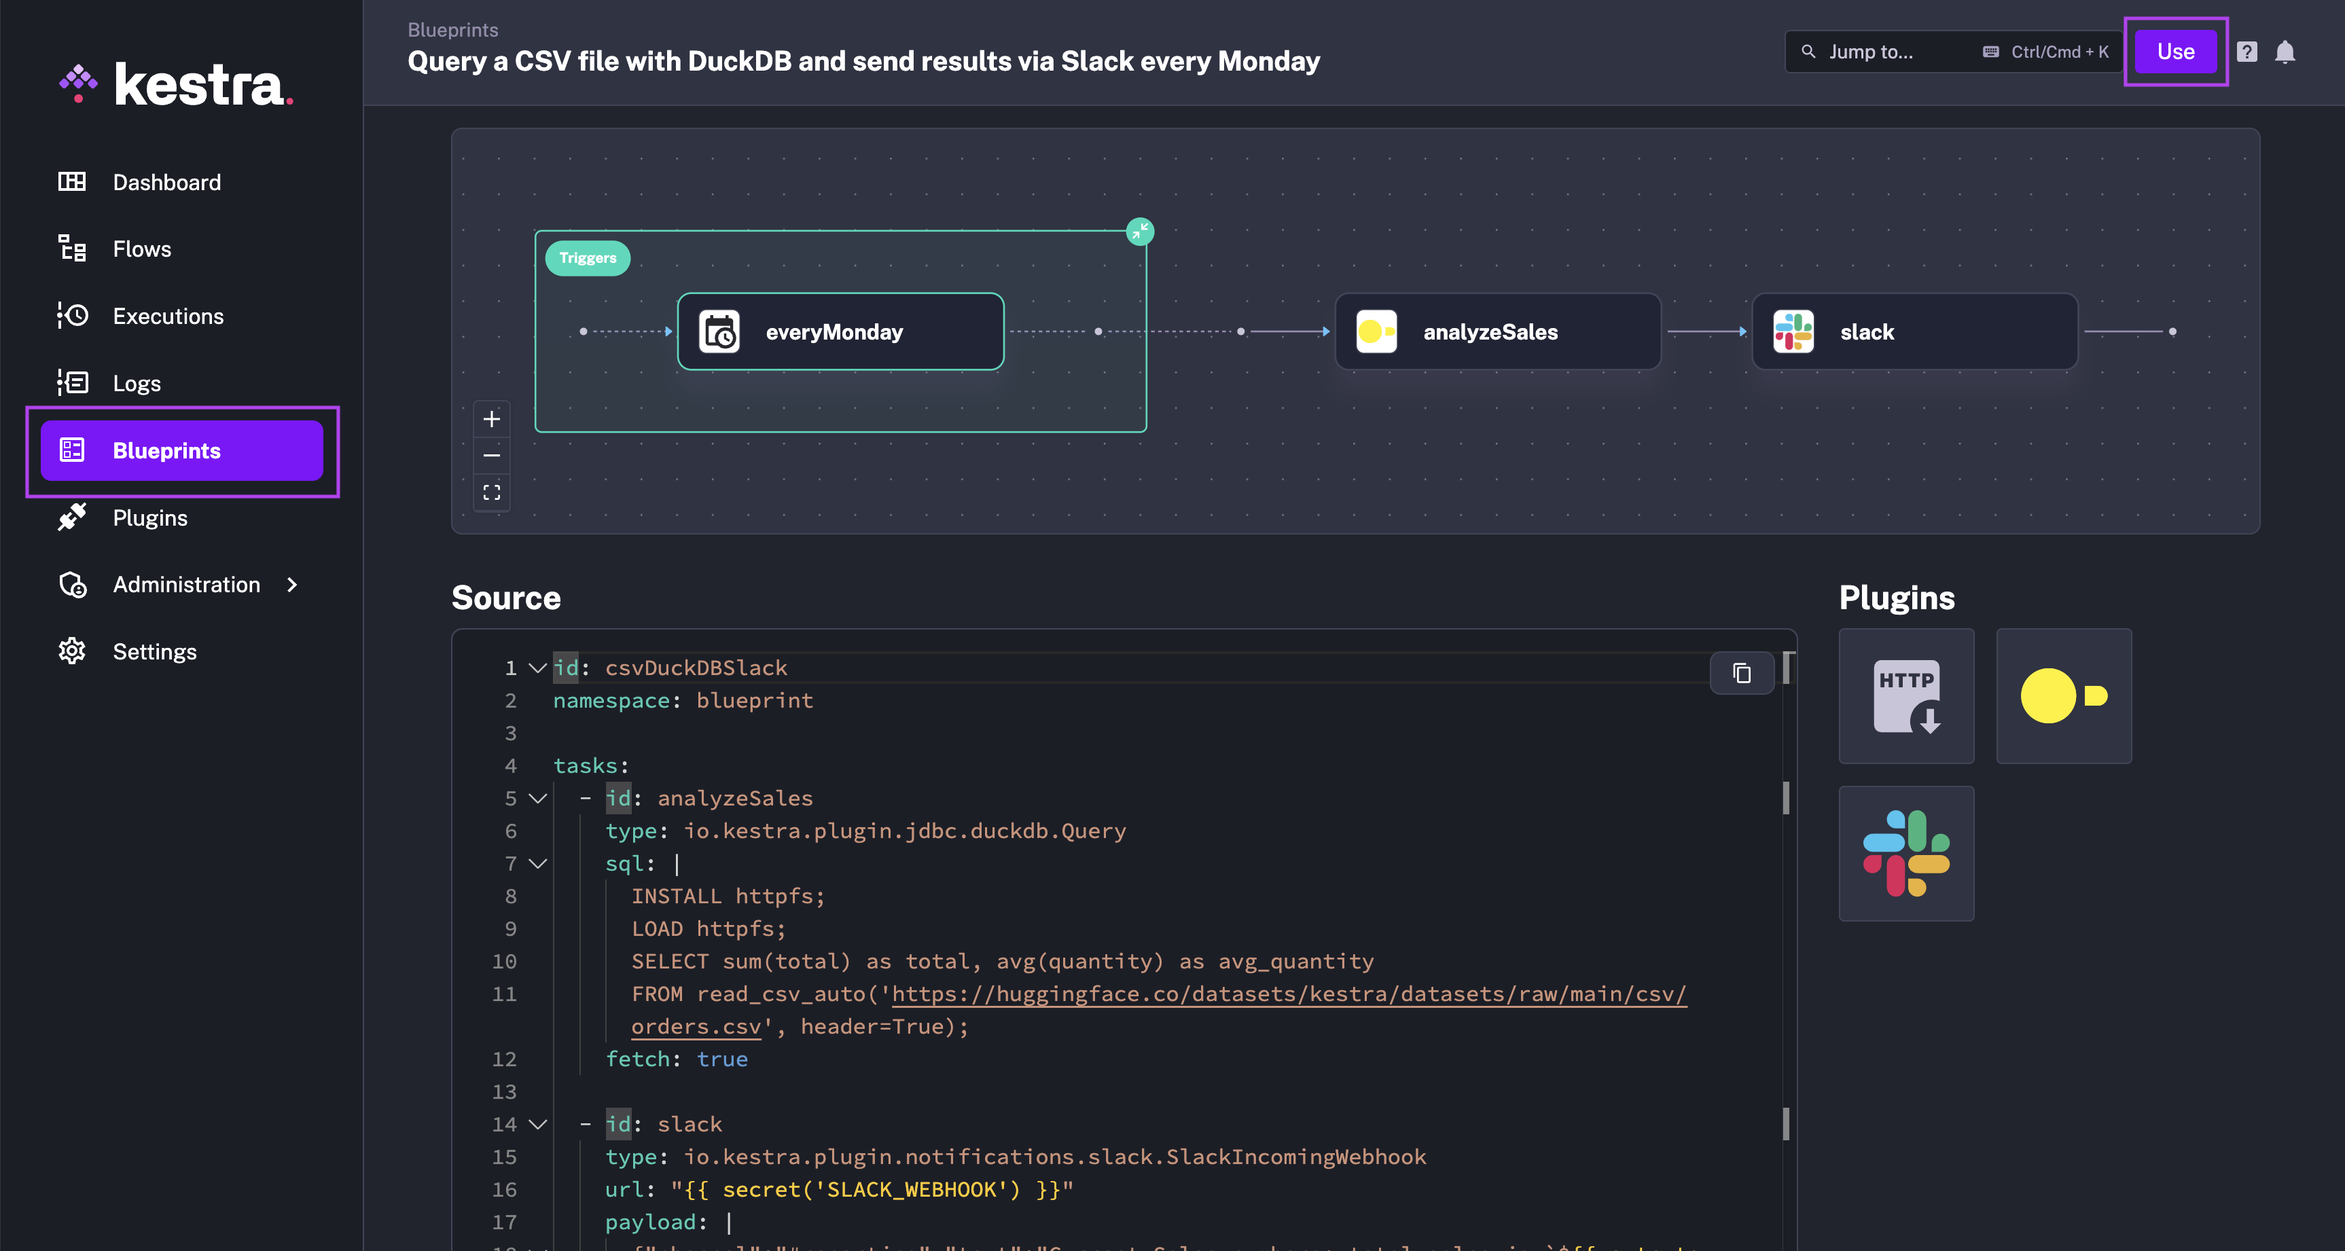The height and width of the screenshot is (1251, 2345).
Task: Zoom in the topology graph
Action: [x=492, y=418]
